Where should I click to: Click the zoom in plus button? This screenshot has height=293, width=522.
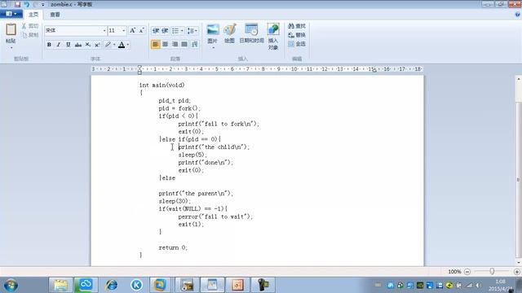516,272
